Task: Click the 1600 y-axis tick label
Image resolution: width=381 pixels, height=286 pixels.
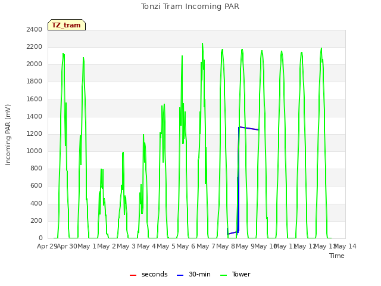Action: pyautogui.click(x=35, y=99)
